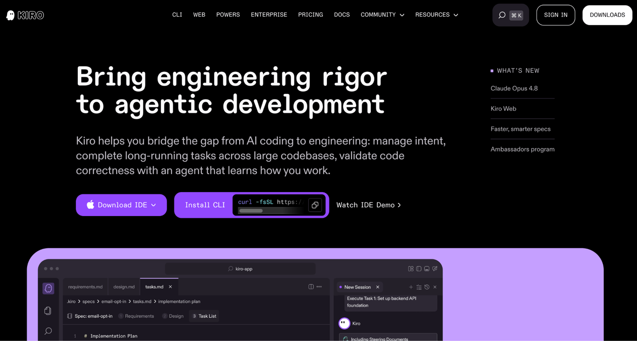Click the Kiro avatar in the chat panel
Viewport: 637px width, 341px height.
pyautogui.click(x=344, y=323)
